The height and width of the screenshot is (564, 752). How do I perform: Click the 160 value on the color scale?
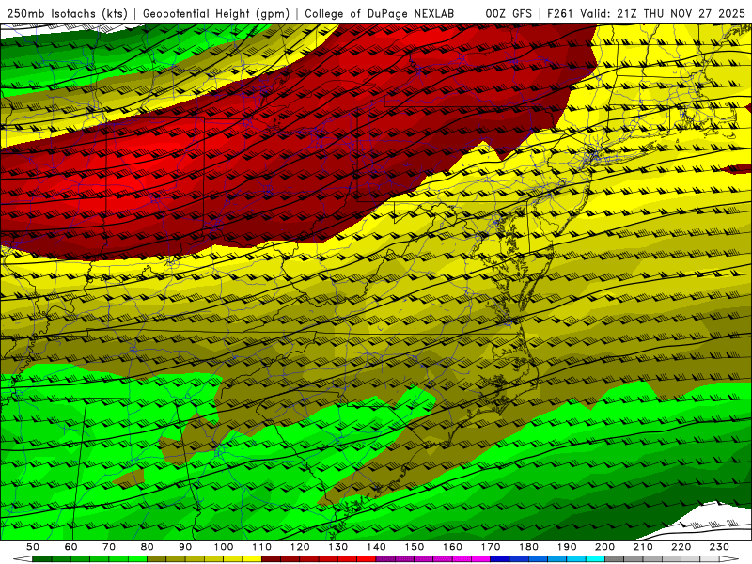[x=452, y=547]
